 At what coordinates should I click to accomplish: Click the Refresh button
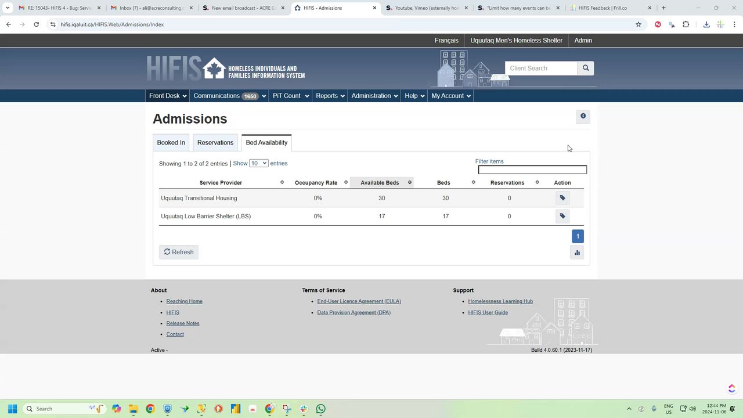click(x=179, y=252)
